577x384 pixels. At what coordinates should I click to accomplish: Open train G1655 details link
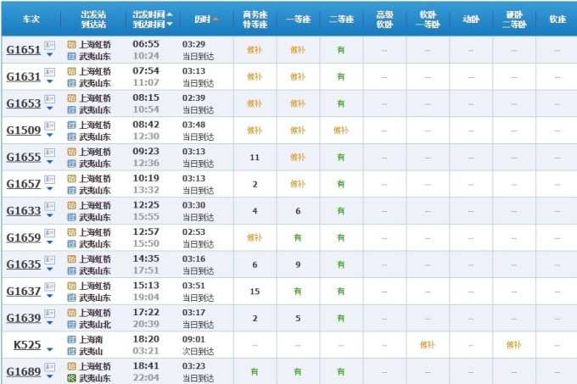tap(24, 157)
